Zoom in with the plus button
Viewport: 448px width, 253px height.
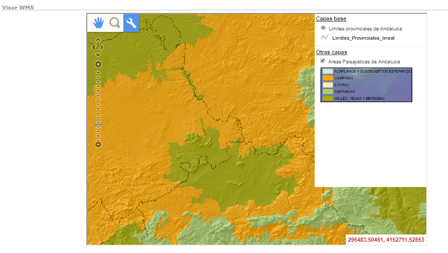[x=98, y=64]
